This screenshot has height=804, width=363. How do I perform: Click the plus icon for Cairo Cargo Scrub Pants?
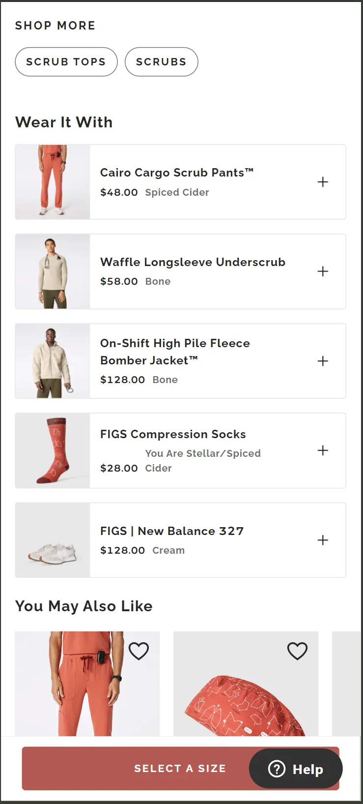coord(323,182)
